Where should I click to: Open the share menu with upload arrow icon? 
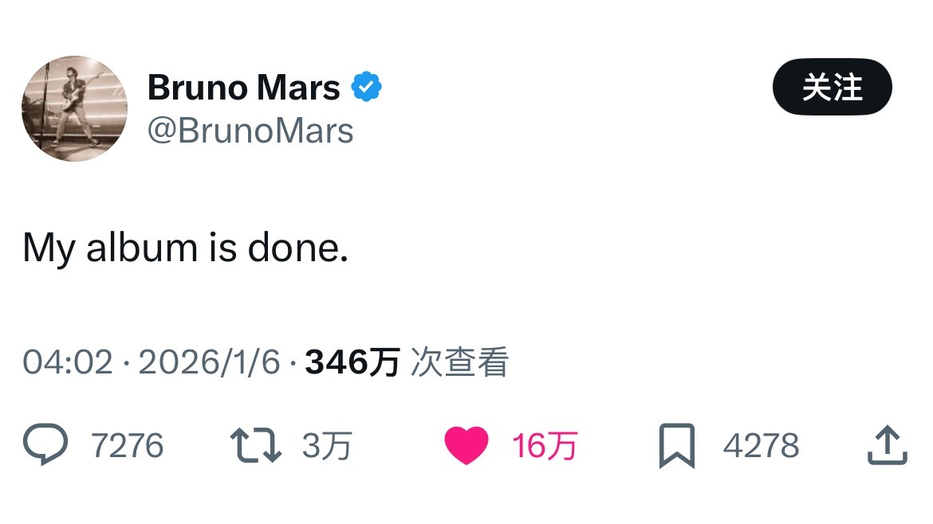coord(887,445)
